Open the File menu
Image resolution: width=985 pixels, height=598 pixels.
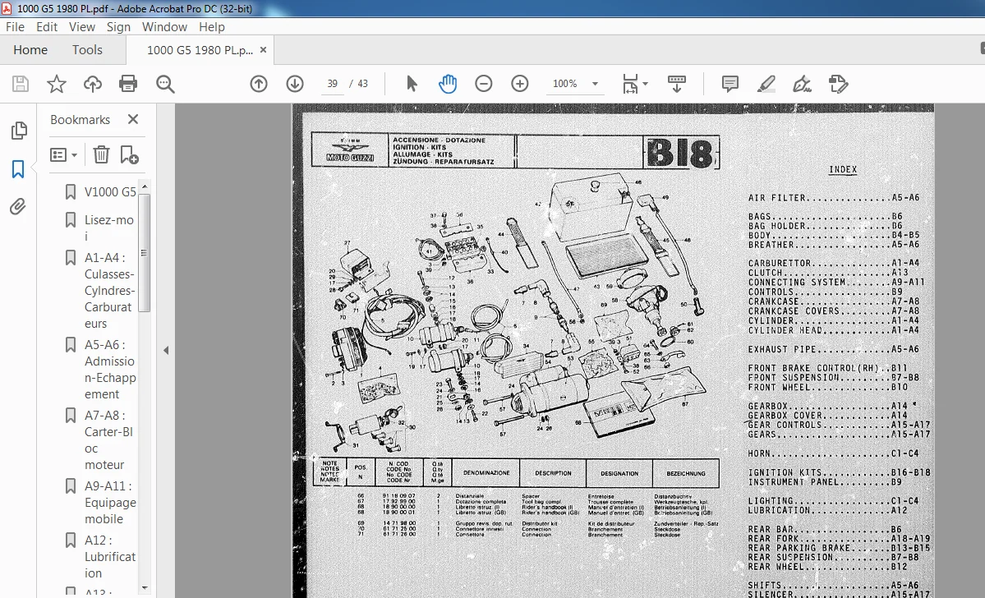(15, 27)
